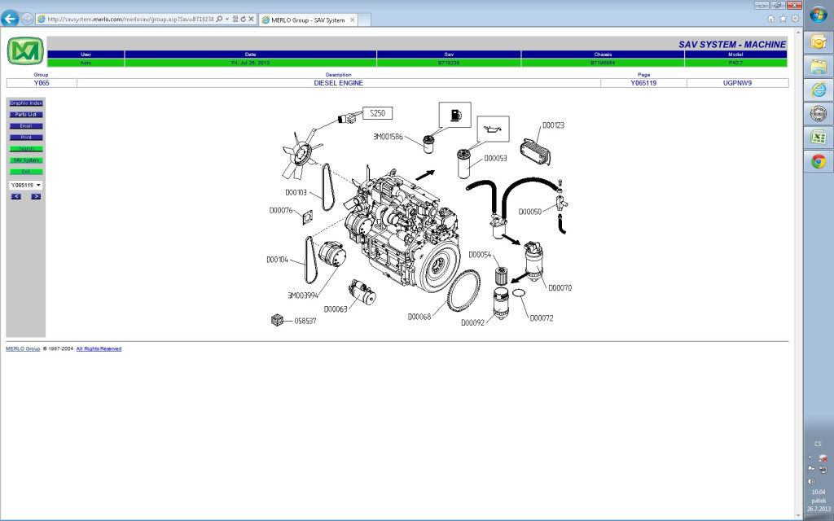Click the green Merlo logo
The width and height of the screenshot is (834, 521).
pos(25,51)
